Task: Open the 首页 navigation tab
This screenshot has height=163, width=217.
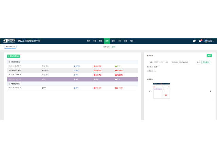Action: point(88,41)
